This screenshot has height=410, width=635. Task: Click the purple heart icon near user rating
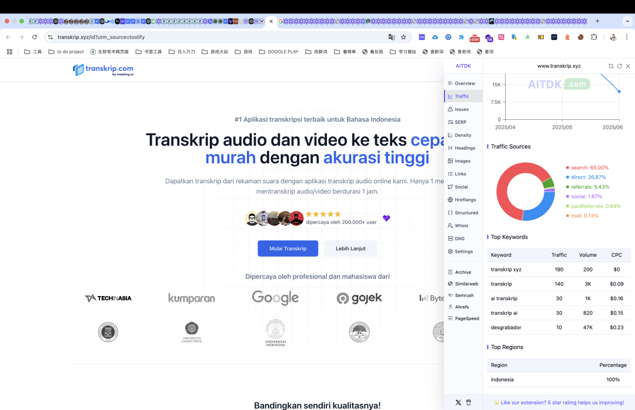[x=386, y=218]
